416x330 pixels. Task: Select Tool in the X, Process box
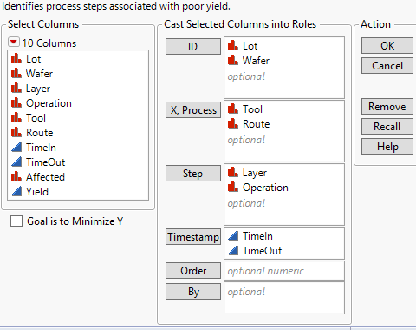pyautogui.click(x=284, y=109)
